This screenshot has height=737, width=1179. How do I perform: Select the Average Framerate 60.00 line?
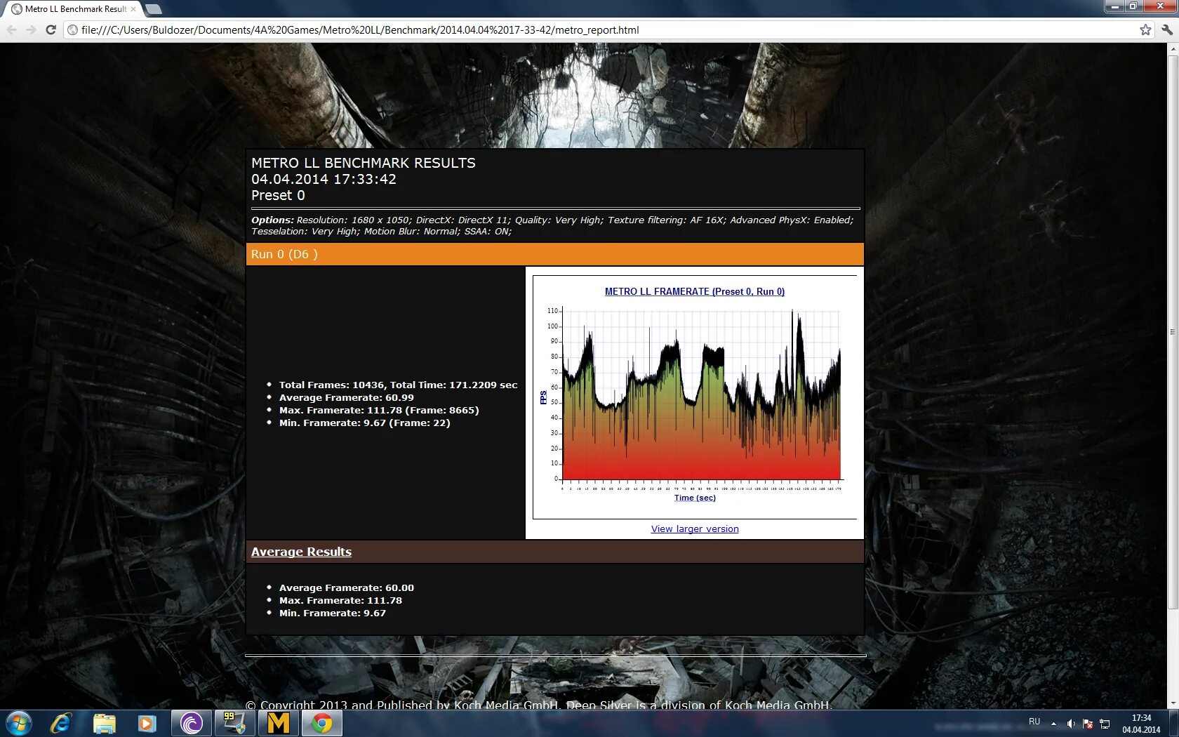[x=347, y=587]
